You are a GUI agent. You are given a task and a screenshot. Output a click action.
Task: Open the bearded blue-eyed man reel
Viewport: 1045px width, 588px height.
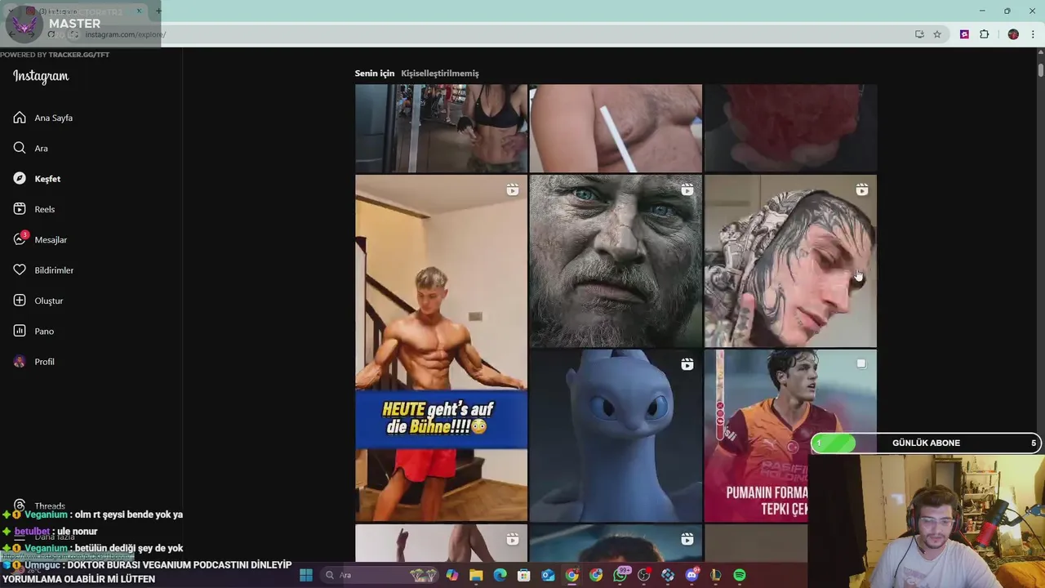pyautogui.click(x=616, y=261)
